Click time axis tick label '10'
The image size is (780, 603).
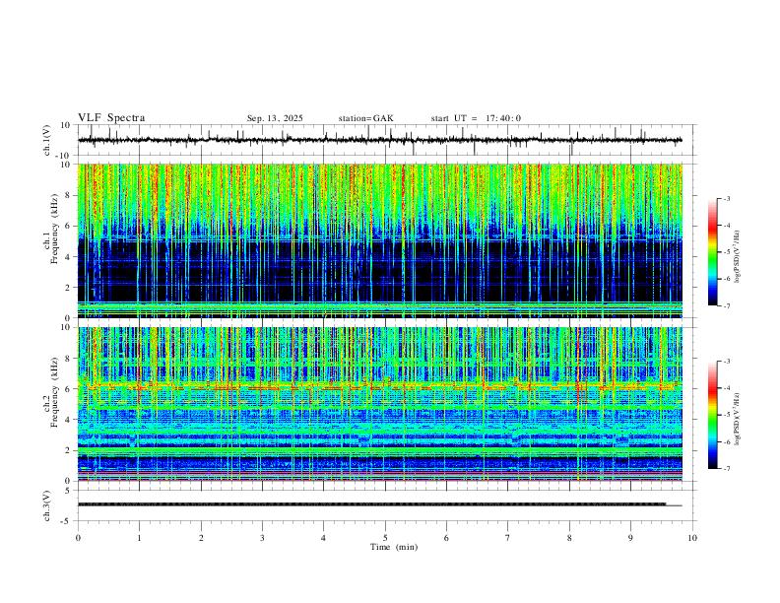pyautogui.click(x=692, y=538)
